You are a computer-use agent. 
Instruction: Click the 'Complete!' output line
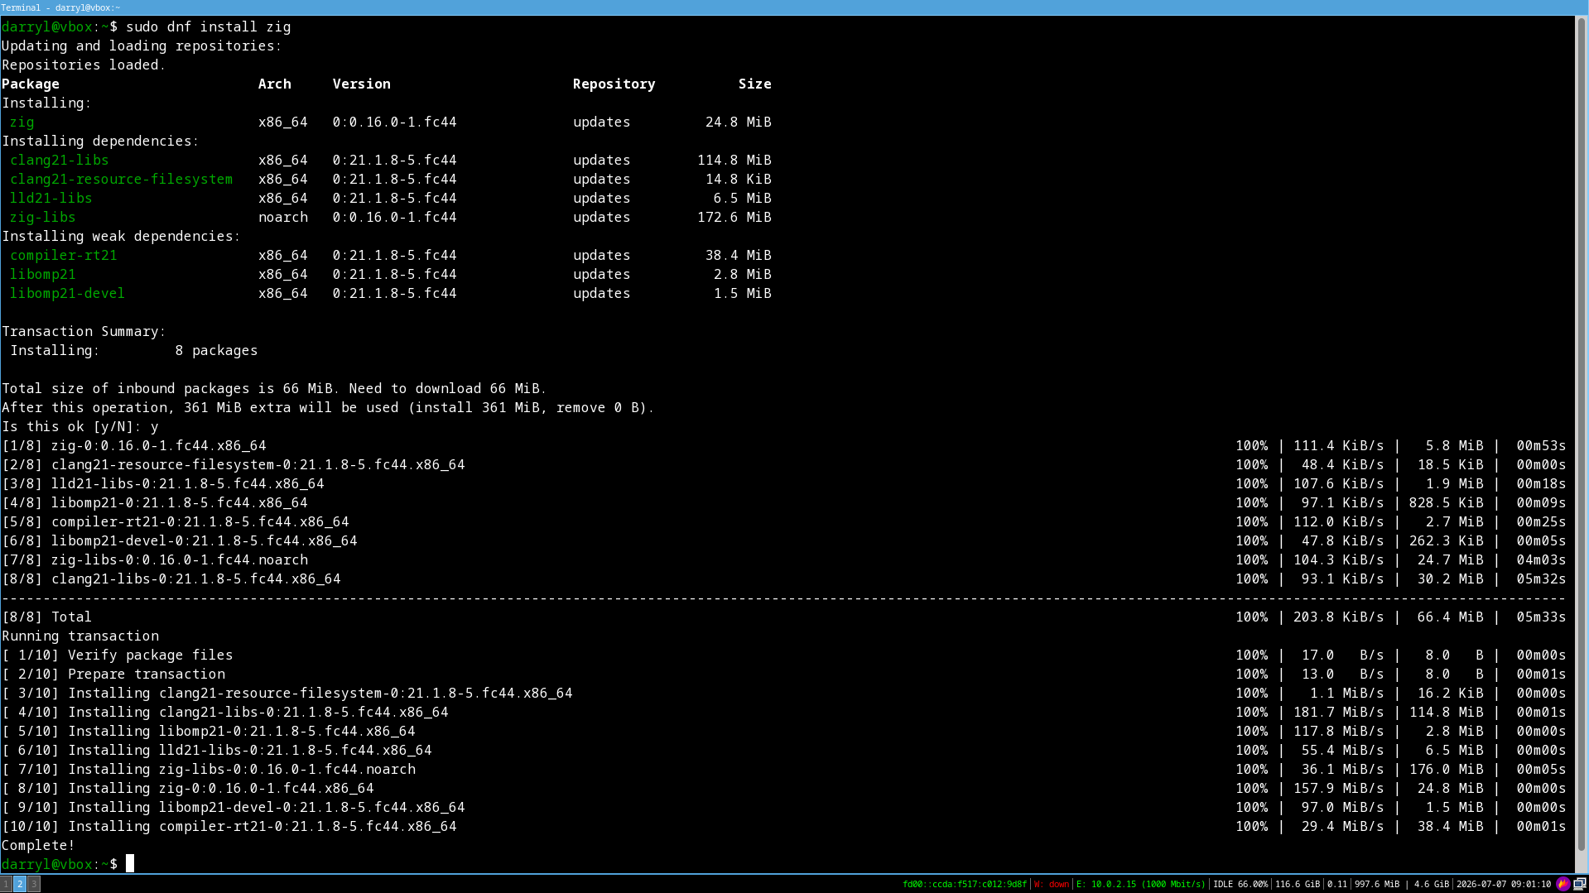[x=38, y=845]
